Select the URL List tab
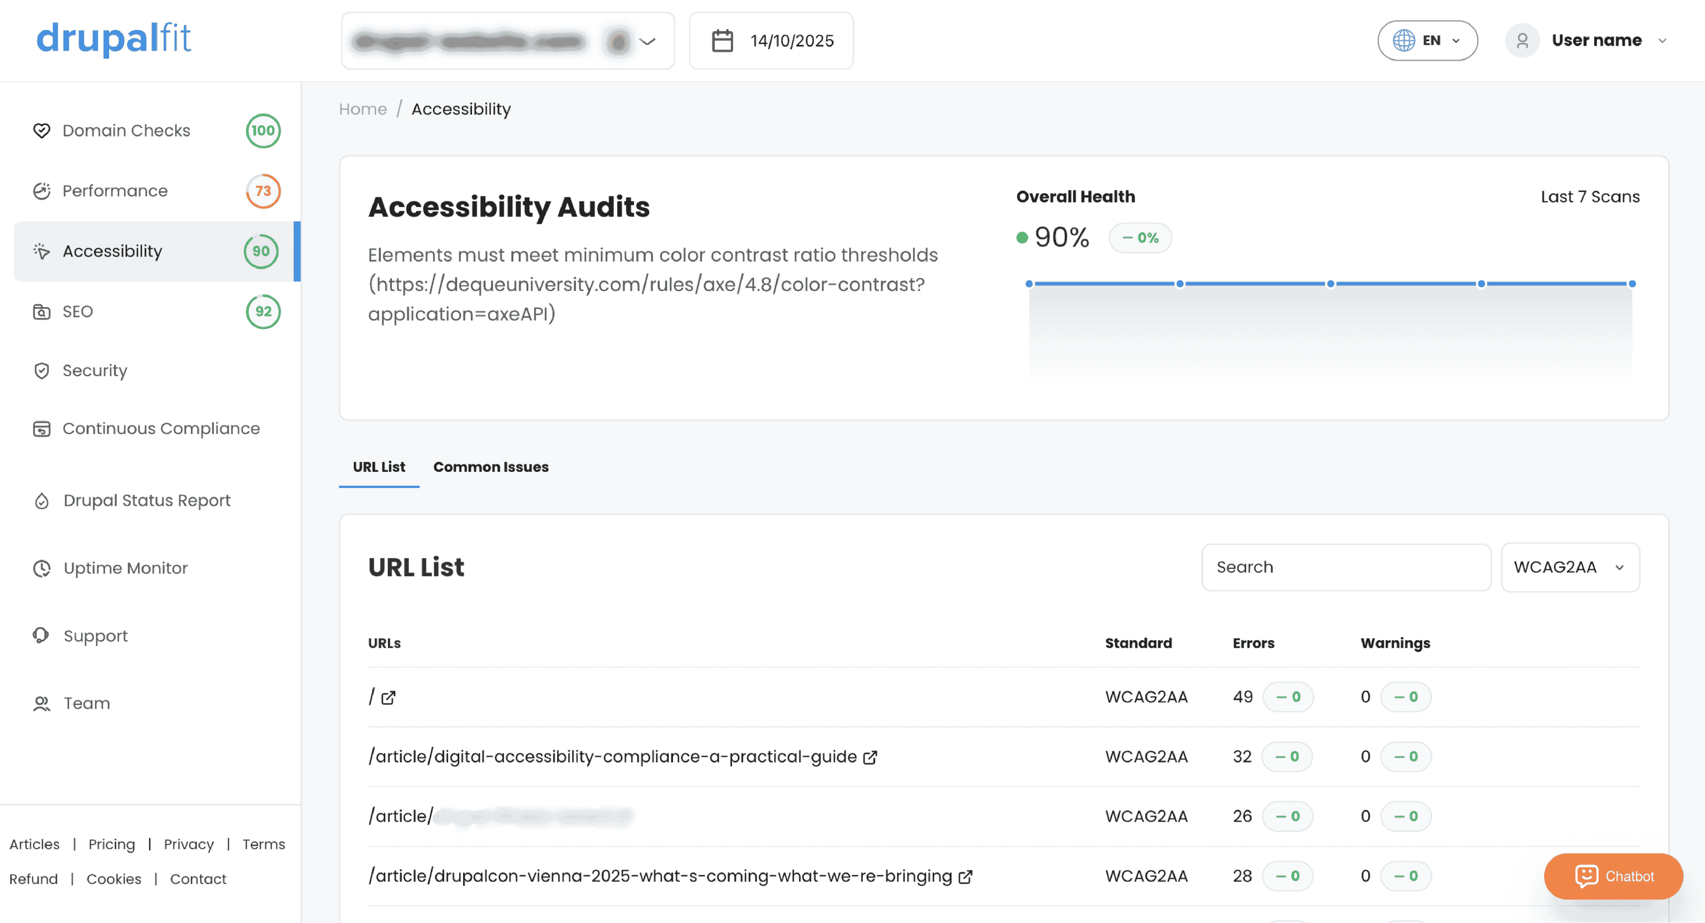 coord(379,467)
